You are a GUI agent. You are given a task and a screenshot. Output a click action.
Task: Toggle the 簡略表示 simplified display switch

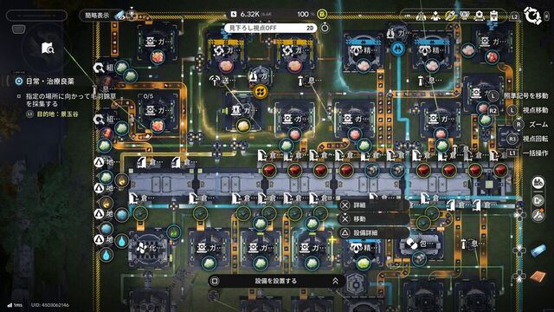103,16
